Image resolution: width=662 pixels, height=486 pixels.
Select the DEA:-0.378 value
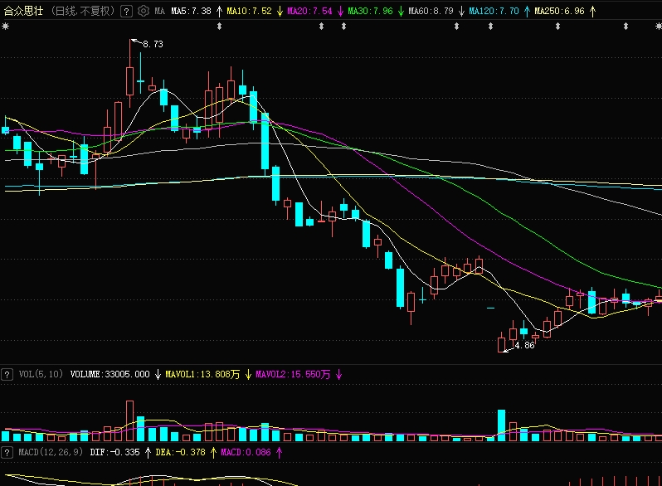click(180, 452)
